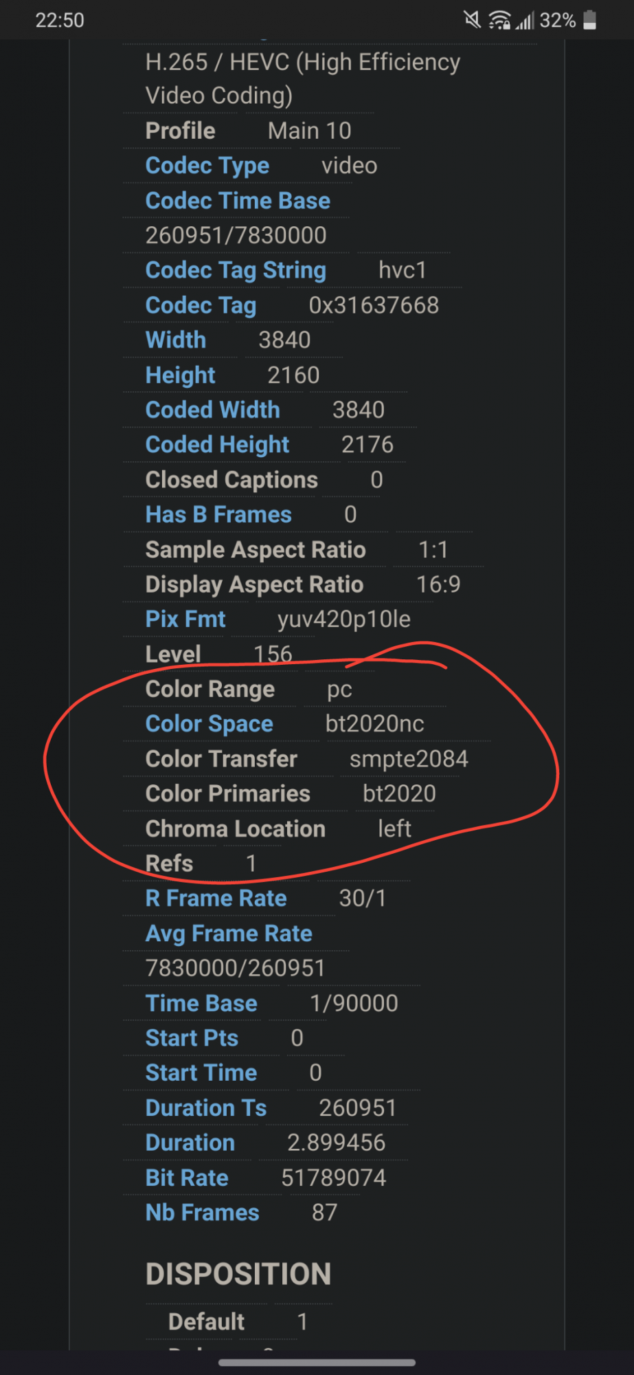Image resolution: width=634 pixels, height=1375 pixels.
Task: Open the Codec Time Base link
Action: pos(238,201)
